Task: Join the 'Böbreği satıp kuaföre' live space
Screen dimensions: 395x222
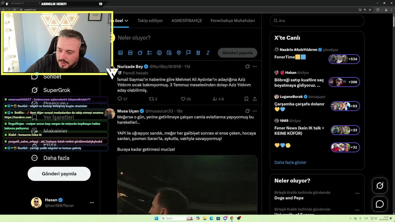Action: 344,82
